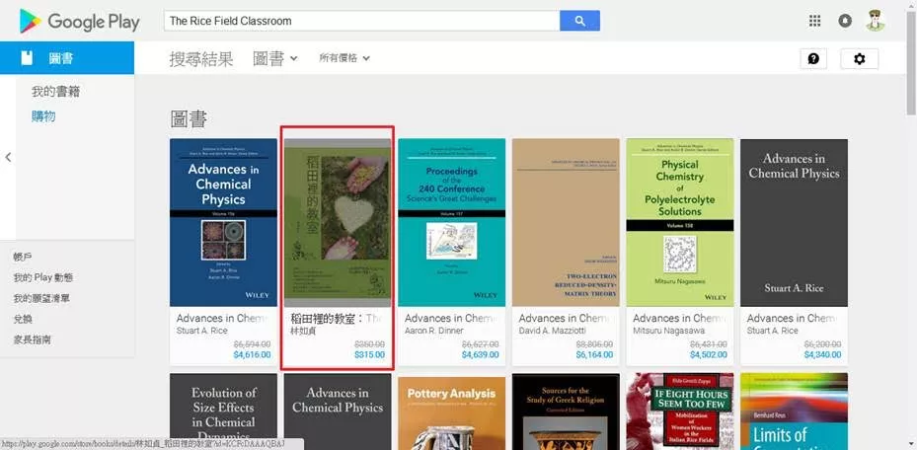Open the Google apps grid icon
Screen dimensions: 917x450
pyautogui.click(x=814, y=21)
